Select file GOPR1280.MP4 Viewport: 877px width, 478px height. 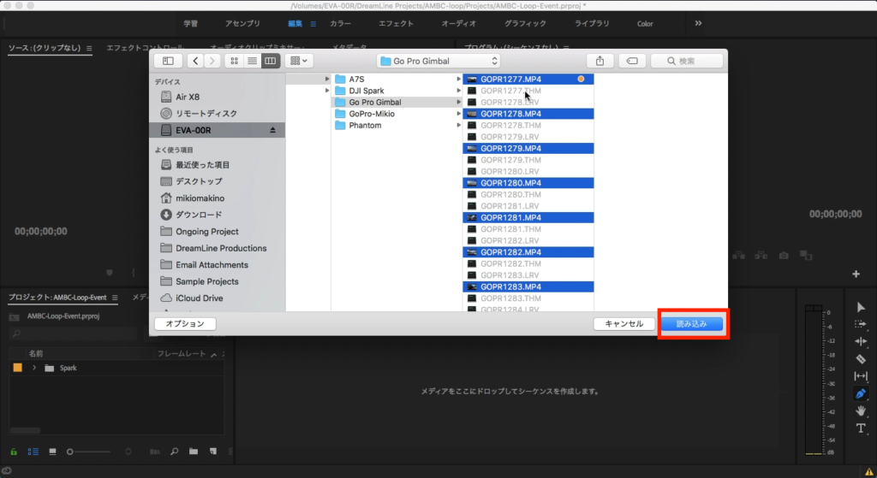click(528, 183)
